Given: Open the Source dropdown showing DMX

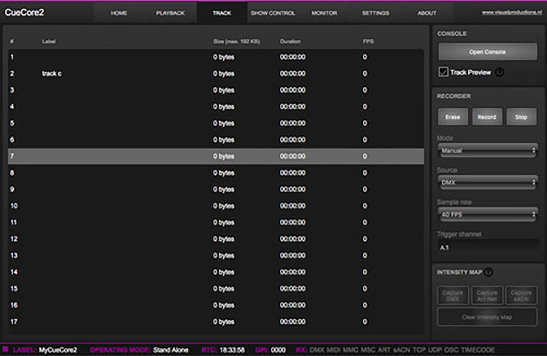Looking at the screenshot, I should [488, 183].
